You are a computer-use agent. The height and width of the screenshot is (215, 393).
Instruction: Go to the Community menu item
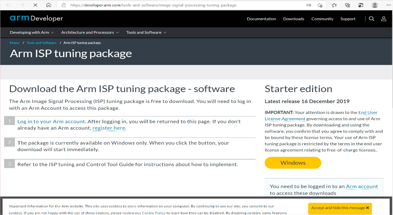pyautogui.click(x=322, y=19)
